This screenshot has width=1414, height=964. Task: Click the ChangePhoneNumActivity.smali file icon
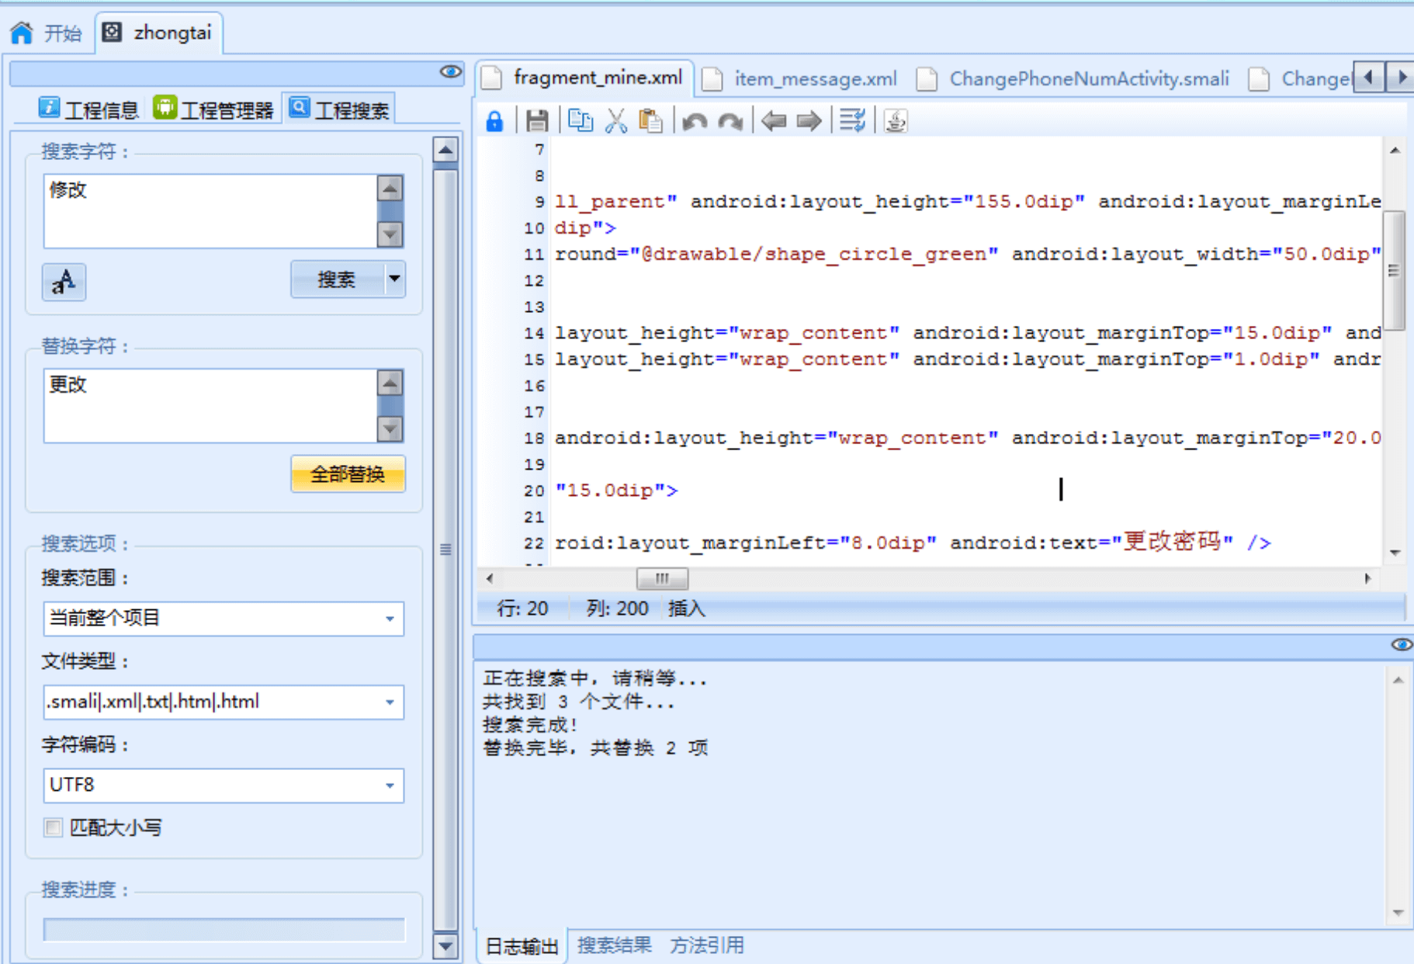click(927, 78)
